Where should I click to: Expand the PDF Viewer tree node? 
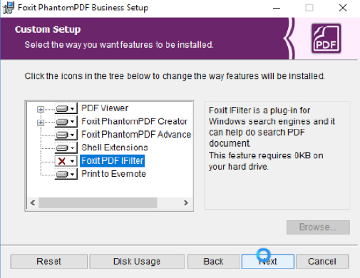click(41, 109)
